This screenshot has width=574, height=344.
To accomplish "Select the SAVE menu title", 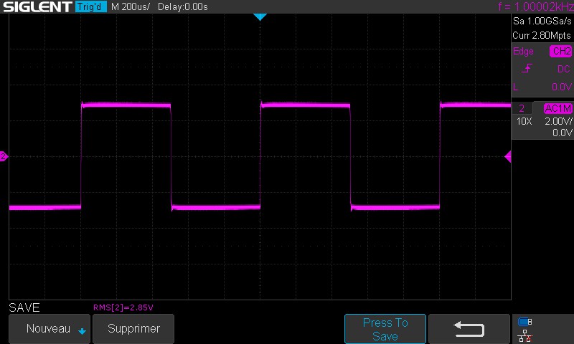I will coord(24,307).
